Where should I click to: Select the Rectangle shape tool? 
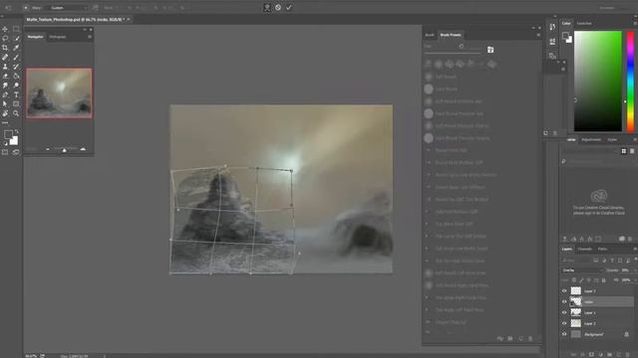(16, 103)
